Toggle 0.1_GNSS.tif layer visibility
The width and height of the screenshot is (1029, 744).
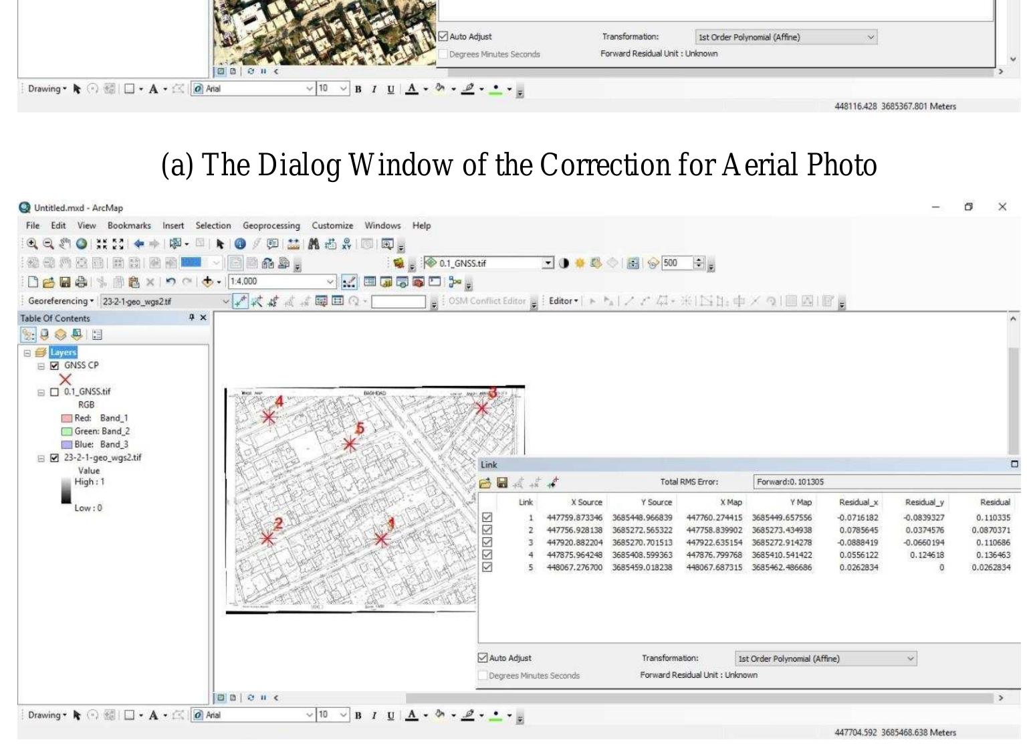[55, 392]
